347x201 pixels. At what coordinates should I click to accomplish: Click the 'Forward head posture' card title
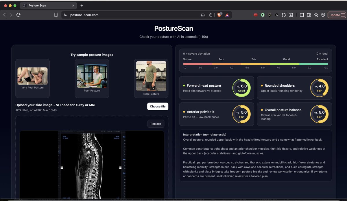click(x=204, y=85)
